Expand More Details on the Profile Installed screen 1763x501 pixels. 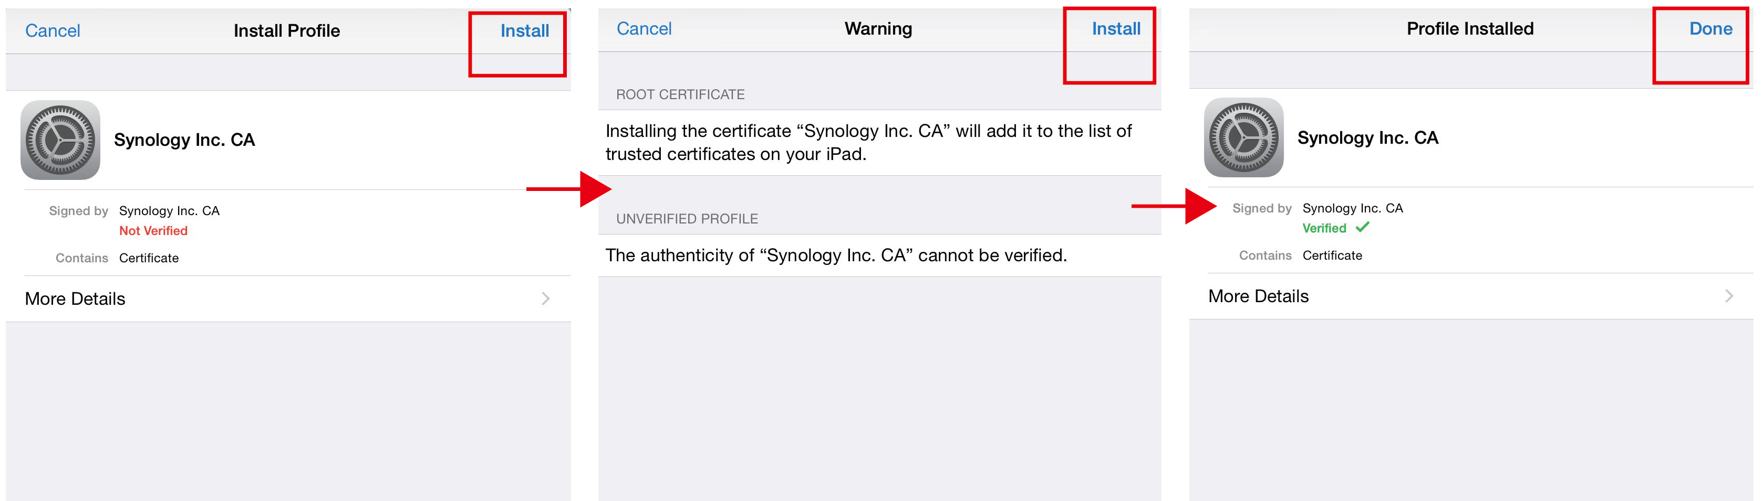tap(1258, 295)
